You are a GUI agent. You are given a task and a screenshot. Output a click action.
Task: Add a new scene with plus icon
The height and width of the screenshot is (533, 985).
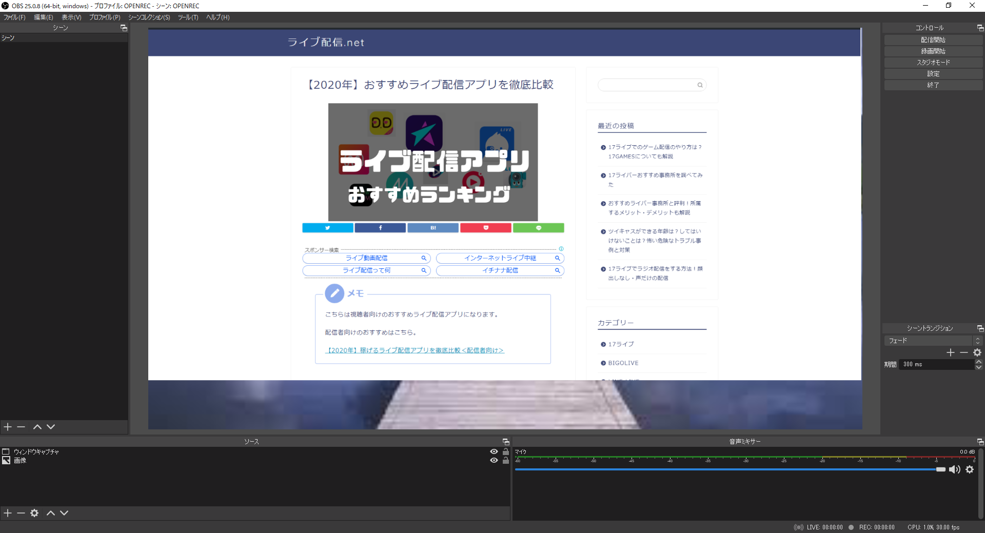8,427
